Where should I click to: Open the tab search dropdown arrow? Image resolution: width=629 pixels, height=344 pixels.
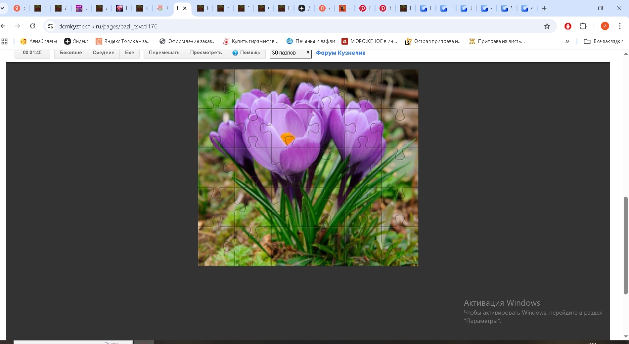click(x=3, y=8)
